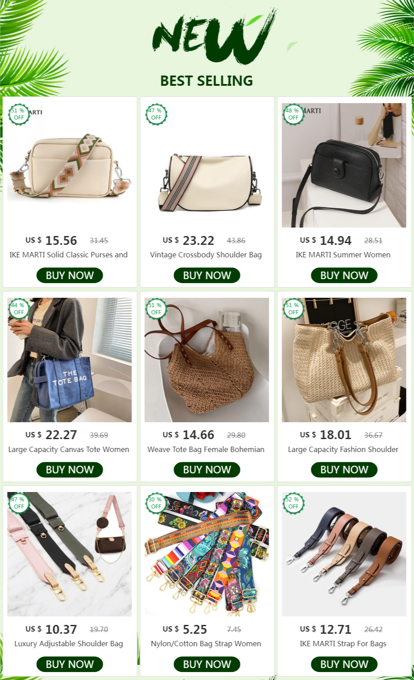Image resolution: width=414 pixels, height=680 pixels.
Task: Click the 51% OFF badge on the IKE MARTI Solid Classic purse
Action: pos(19,114)
